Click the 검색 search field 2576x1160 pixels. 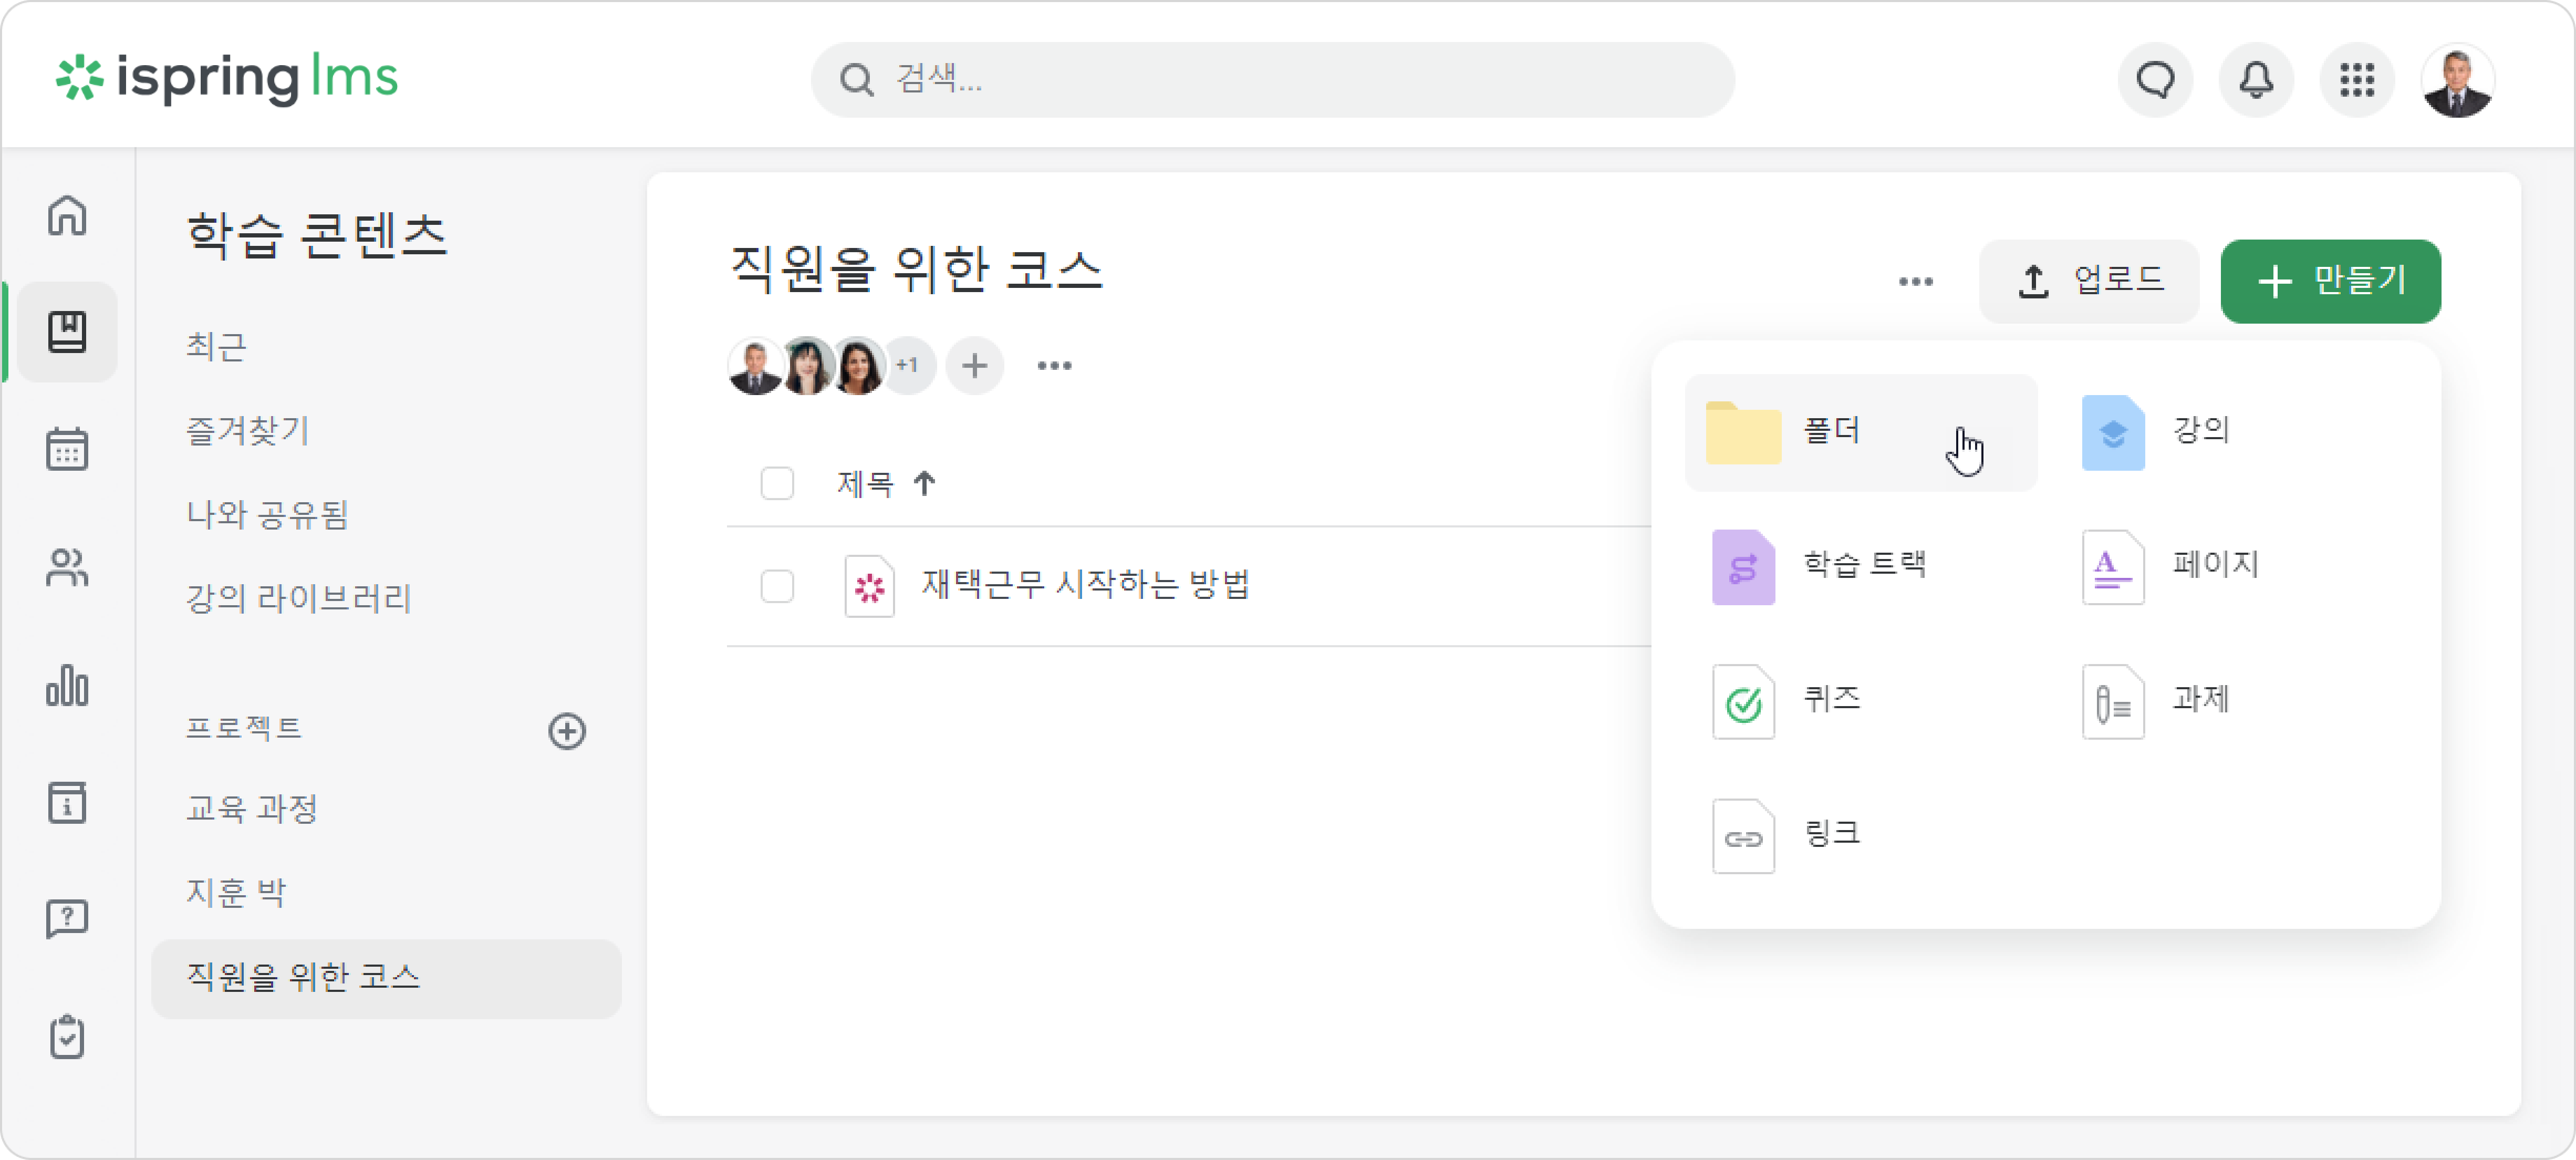tap(1272, 79)
